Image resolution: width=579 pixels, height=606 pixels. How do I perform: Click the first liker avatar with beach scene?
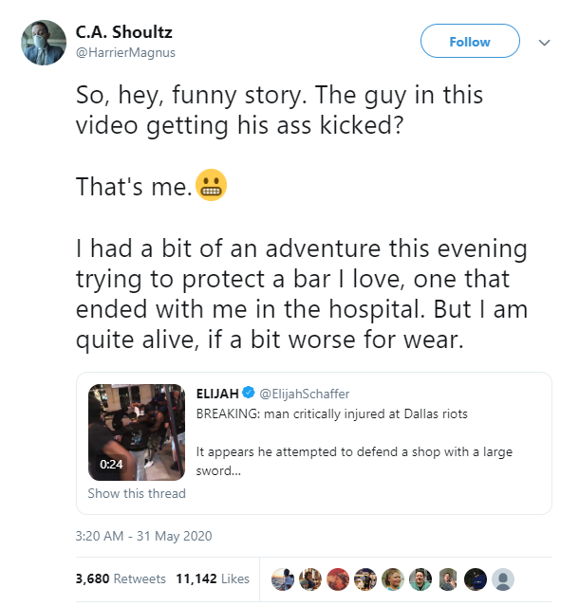[283, 579]
